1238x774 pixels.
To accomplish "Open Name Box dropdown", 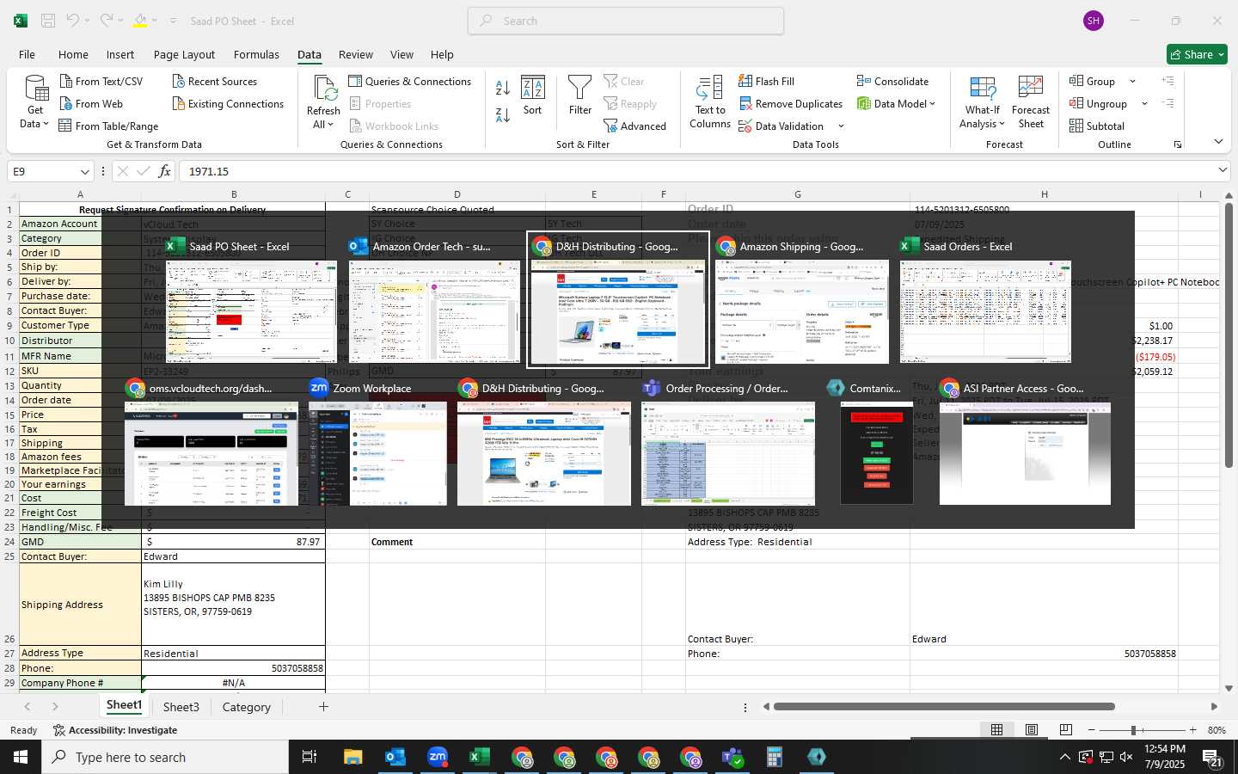I will [x=84, y=171].
